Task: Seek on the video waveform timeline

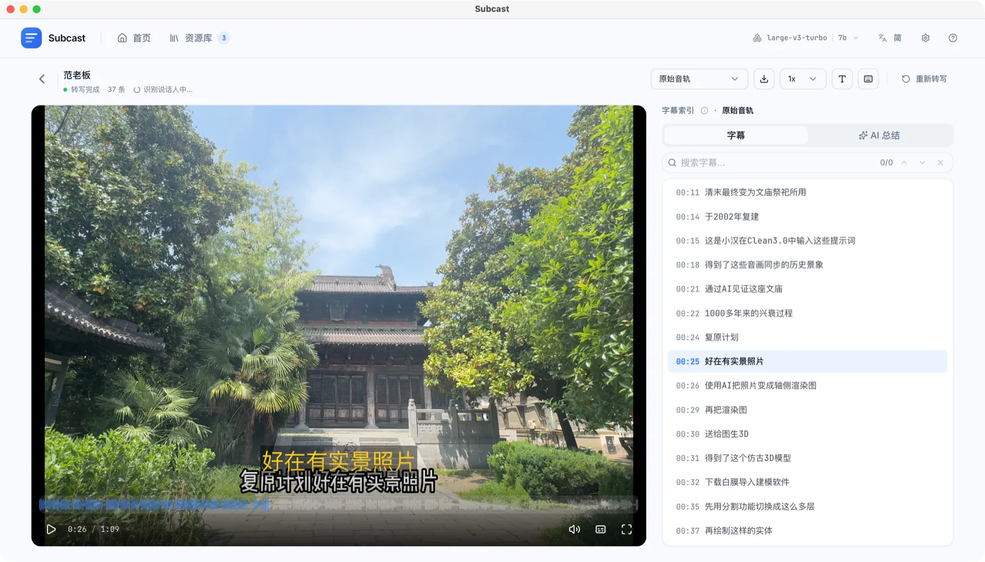Action: pos(339,505)
